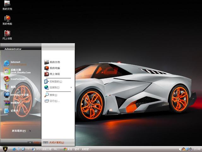Click the Administrator user name header
This screenshot has height=152, width=202.
(13, 49)
